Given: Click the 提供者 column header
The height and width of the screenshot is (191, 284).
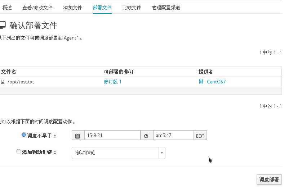Looking at the screenshot, I should 206,72.
